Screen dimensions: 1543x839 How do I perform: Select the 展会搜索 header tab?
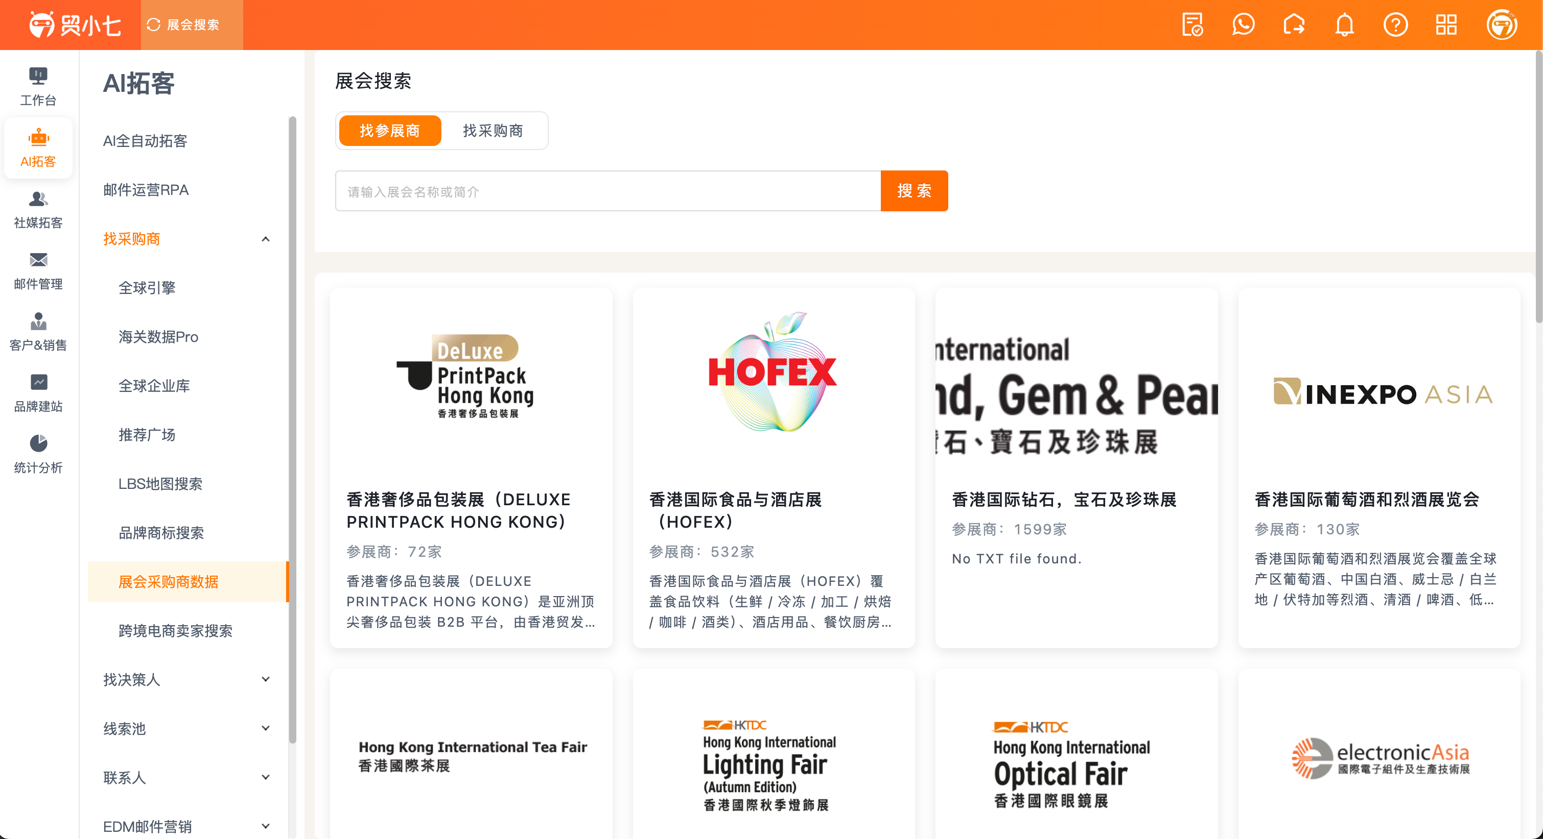(192, 24)
